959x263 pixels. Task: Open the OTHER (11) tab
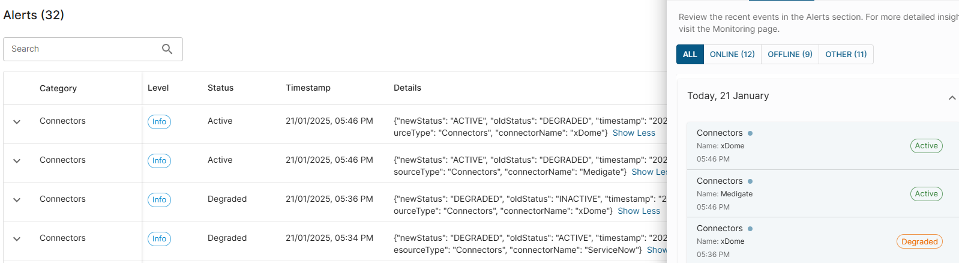pyautogui.click(x=846, y=55)
